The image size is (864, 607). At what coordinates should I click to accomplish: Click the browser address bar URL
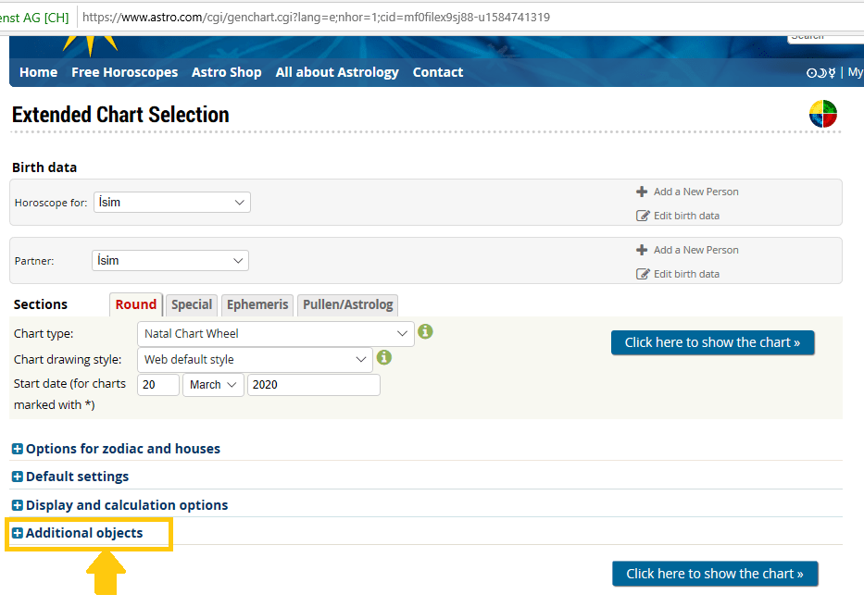317,17
